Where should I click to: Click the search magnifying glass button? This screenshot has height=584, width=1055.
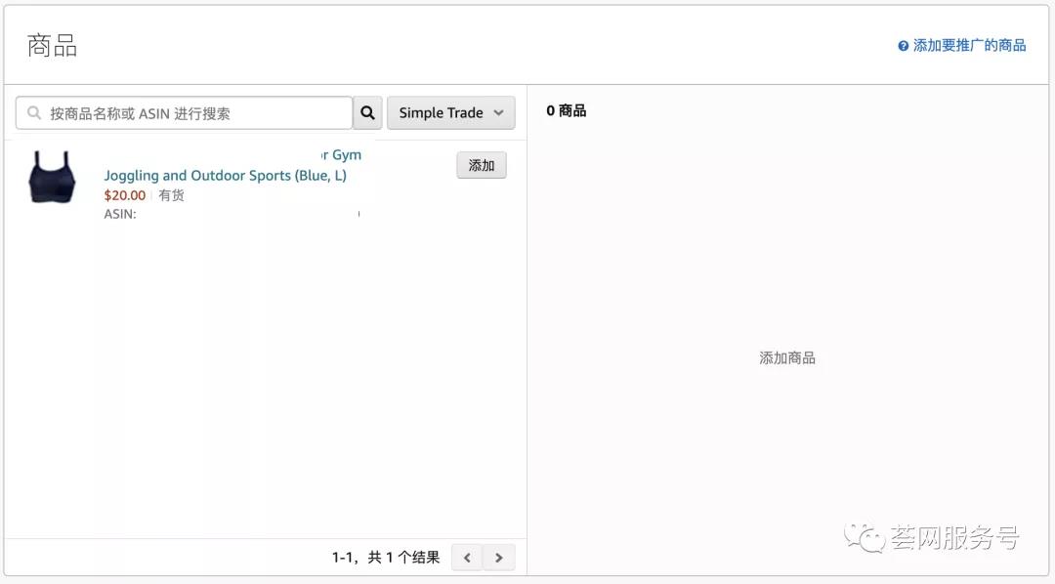tap(367, 112)
